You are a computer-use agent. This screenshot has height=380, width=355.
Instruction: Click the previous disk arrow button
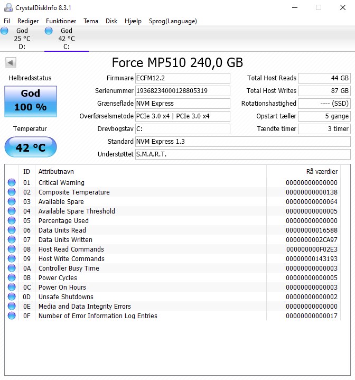10,63
